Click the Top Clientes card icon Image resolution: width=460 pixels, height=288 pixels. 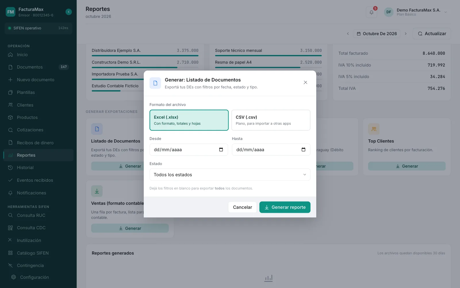click(374, 129)
